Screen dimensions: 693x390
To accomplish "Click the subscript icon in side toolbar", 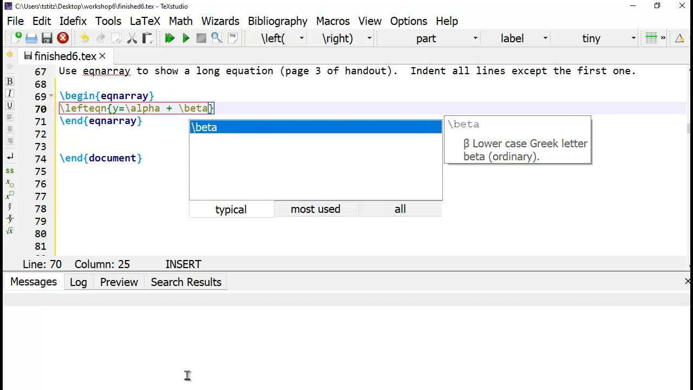I will coord(10,183).
